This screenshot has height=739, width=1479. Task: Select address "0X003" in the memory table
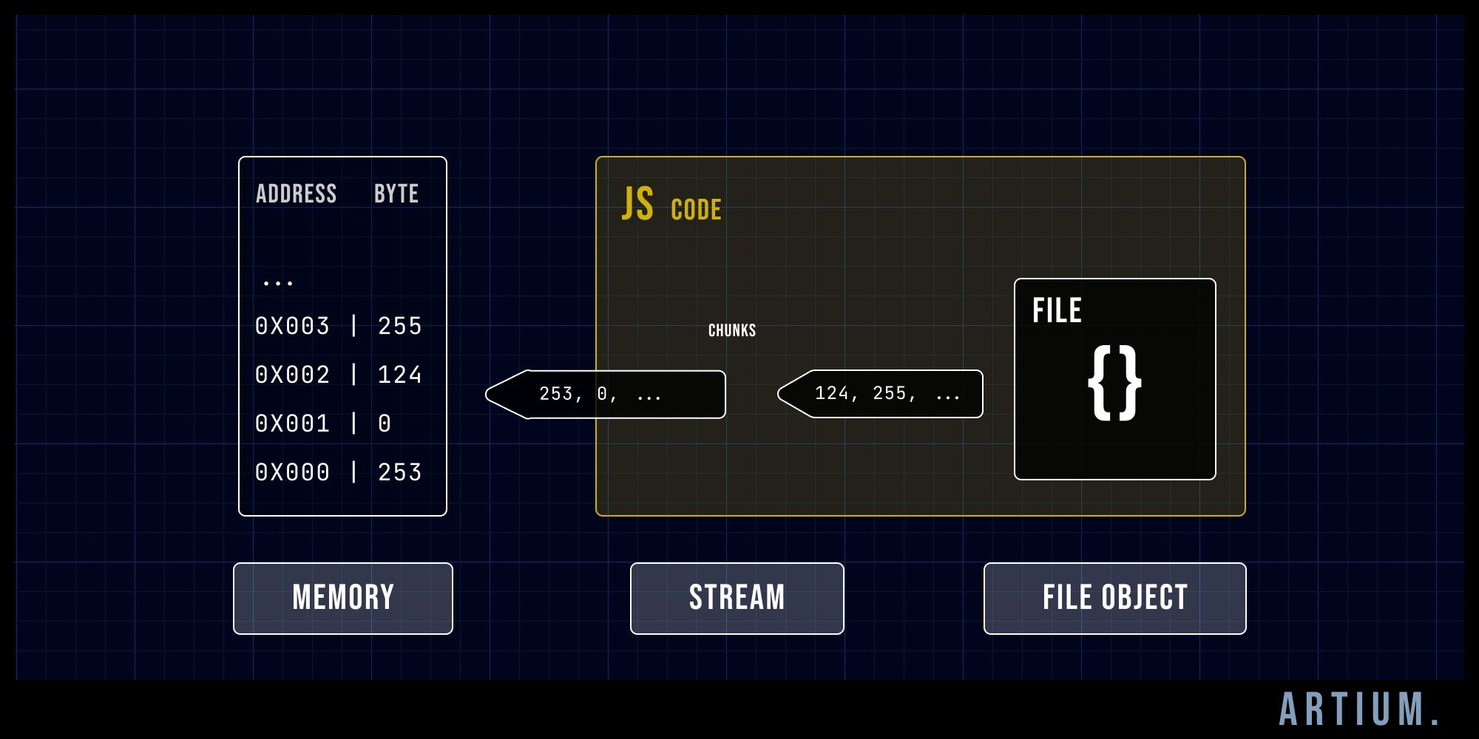(x=292, y=326)
